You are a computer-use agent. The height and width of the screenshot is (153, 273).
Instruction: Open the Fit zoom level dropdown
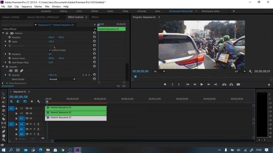[x=159, y=71]
